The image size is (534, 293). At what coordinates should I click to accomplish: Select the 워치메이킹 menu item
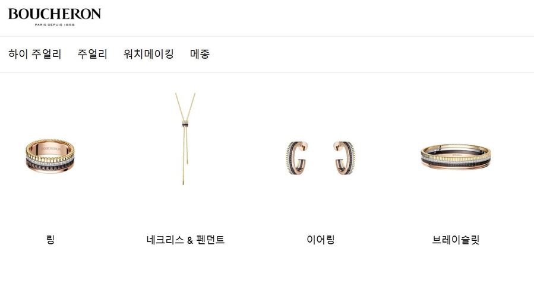[149, 54]
